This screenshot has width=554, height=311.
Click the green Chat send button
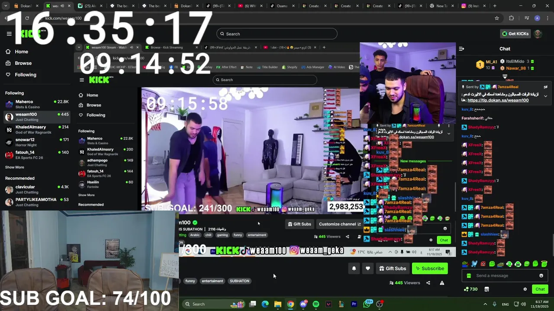pos(540,289)
